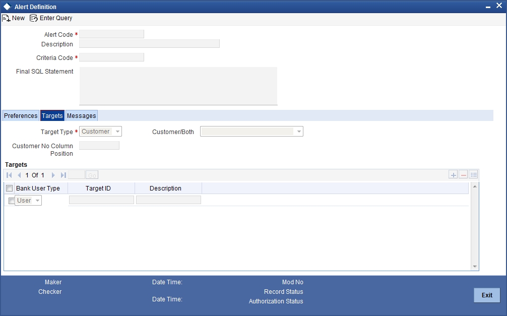Click the Final SQL Statement text area
The image size is (507, 316).
pyautogui.click(x=178, y=86)
